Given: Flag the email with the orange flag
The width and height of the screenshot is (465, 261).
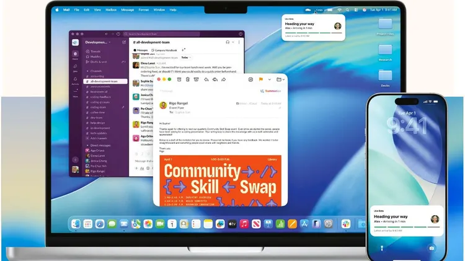Looking at the screenshot, I should [x=260, y=79].
